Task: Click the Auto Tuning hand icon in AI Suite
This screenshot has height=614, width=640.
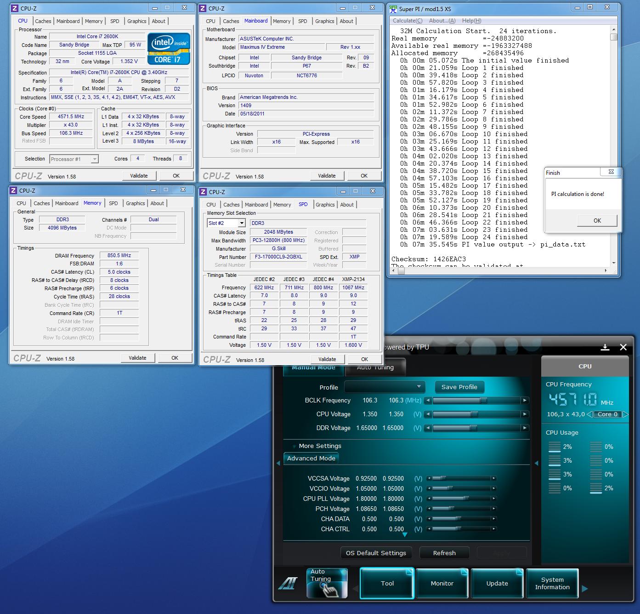Action: click(327, 583)
